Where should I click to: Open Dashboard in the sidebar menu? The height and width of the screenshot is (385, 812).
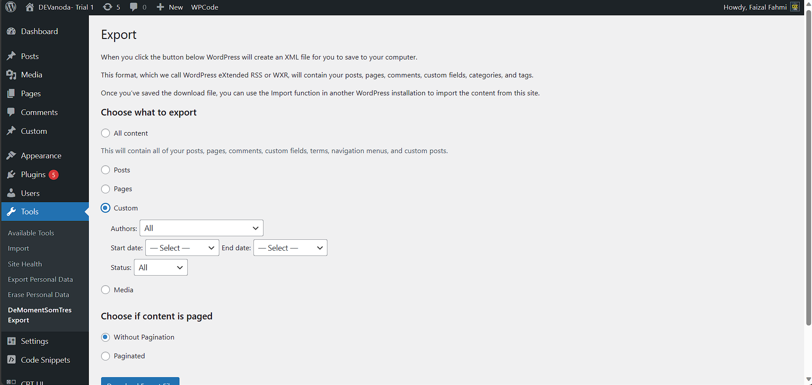pyautogui.click(x=39, y=31)
